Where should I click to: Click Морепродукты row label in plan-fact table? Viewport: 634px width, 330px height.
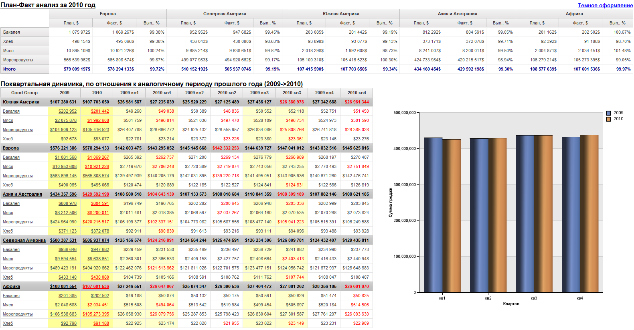coord(24,60)
